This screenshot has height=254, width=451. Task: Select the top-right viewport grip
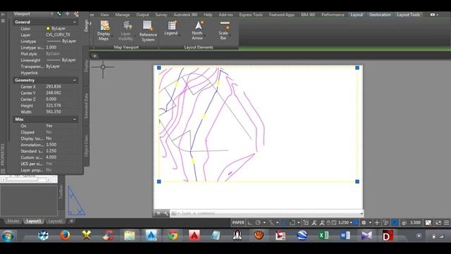coord(357,68)
